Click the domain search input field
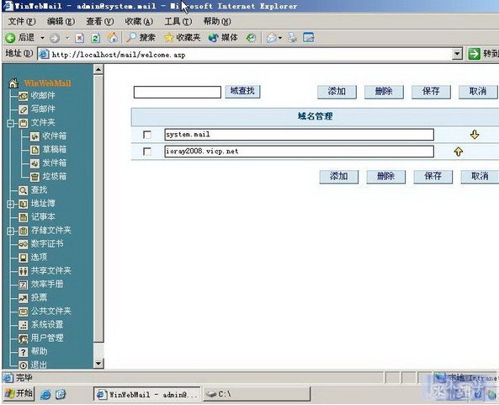 click(x=178, y=92)
